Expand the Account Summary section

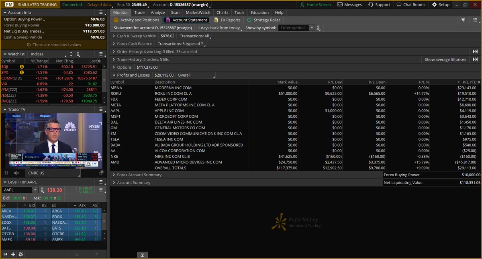[114, 183]
